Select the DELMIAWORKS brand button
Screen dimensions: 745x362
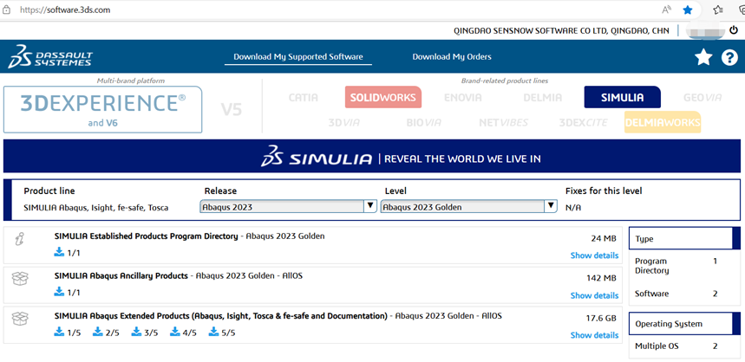[662, 123]
